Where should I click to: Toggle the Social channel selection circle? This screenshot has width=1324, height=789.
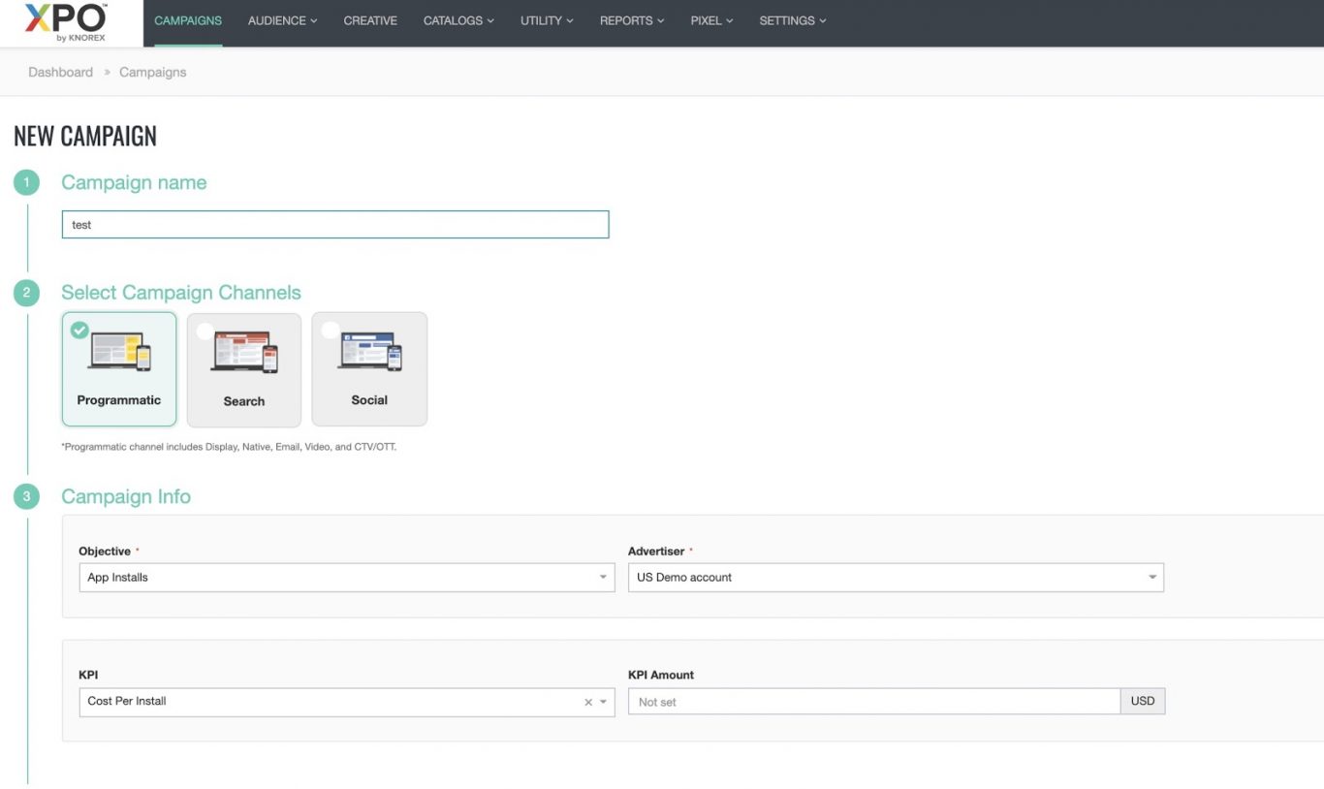coord(330,329)
